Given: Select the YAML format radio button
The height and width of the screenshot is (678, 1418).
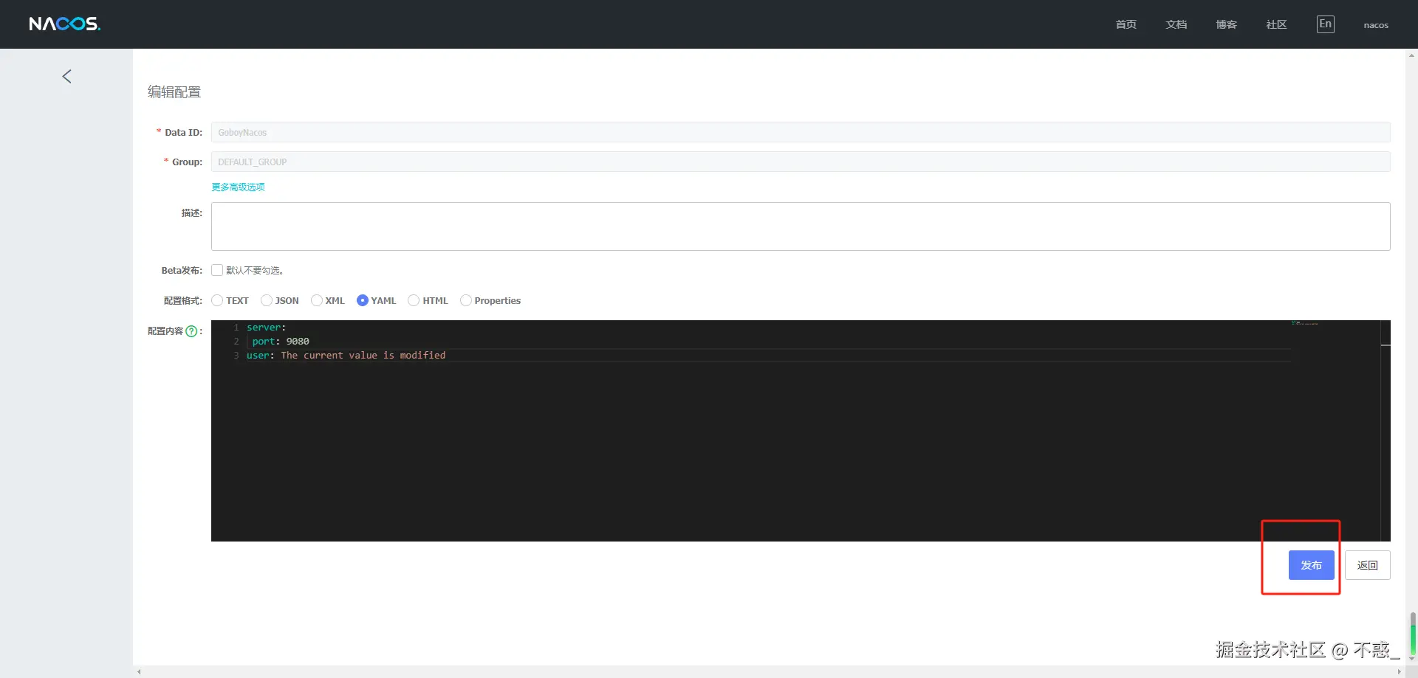Looking at the screenshot, I should (363, 300).
